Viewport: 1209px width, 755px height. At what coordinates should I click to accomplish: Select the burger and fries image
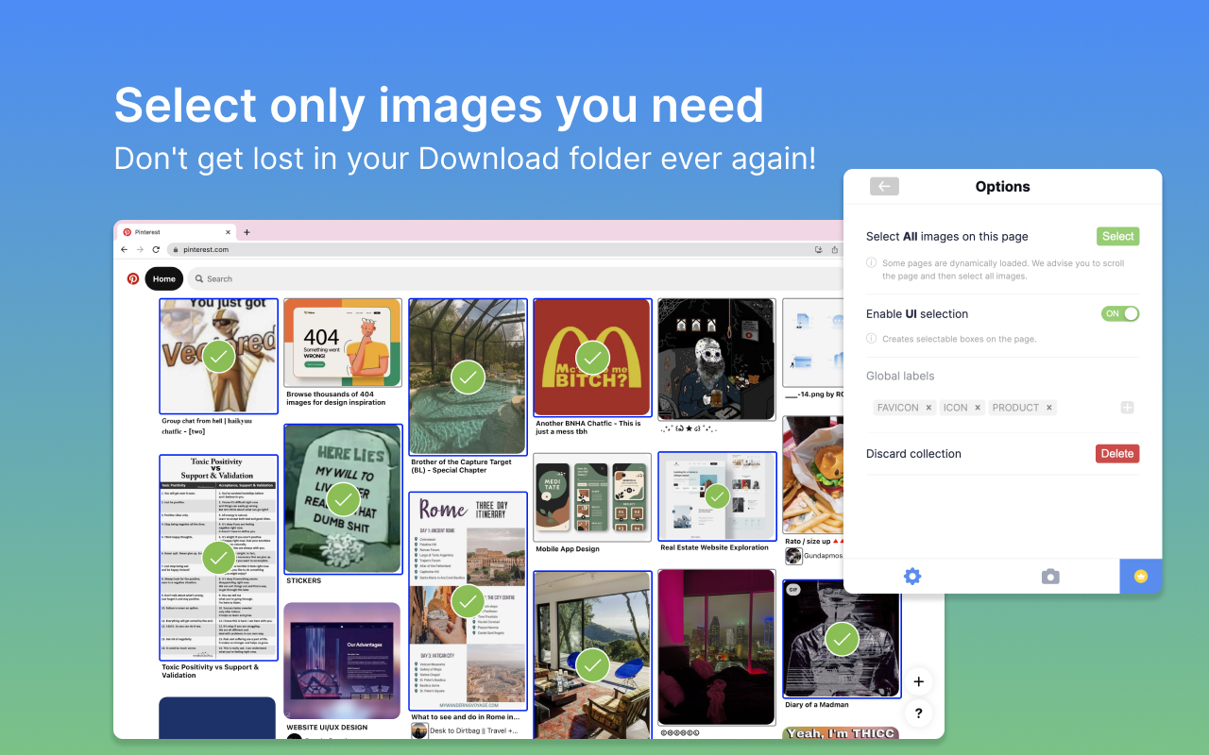pyautogui.click(x=814, y=476)
